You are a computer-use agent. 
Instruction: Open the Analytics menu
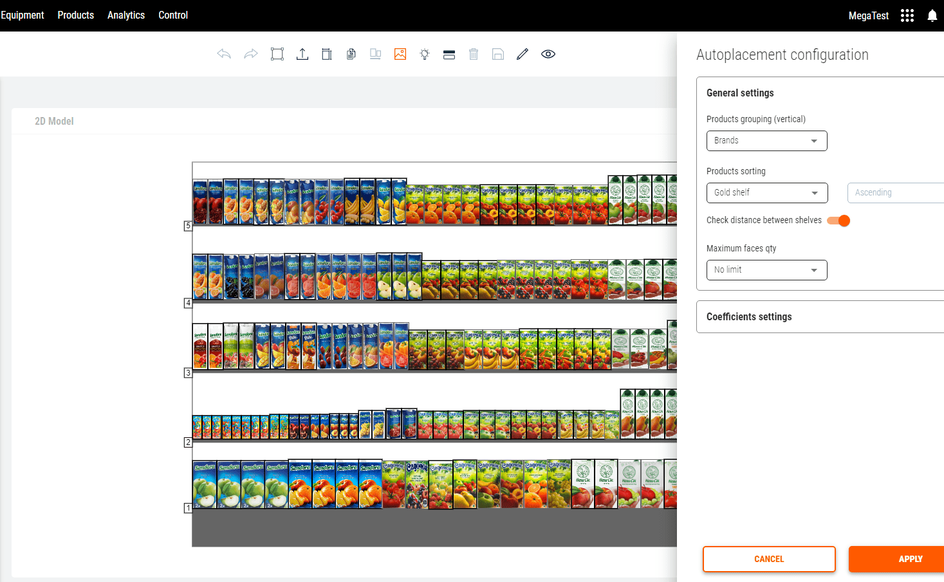tap(126, 15)
